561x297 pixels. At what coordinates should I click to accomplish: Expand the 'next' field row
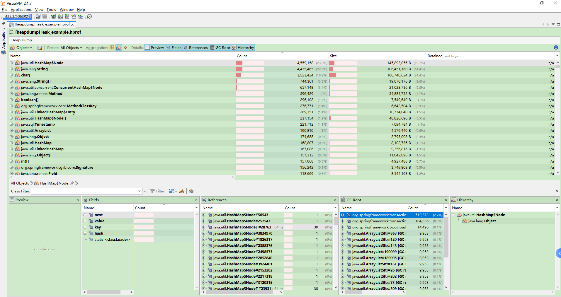pos(85,215)
